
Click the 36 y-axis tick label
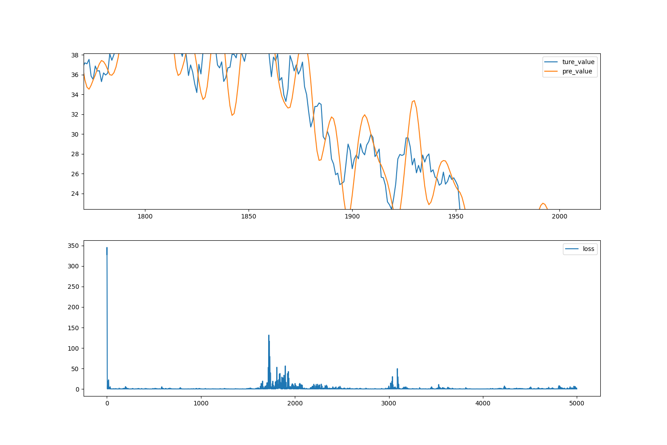coord(75,75)
